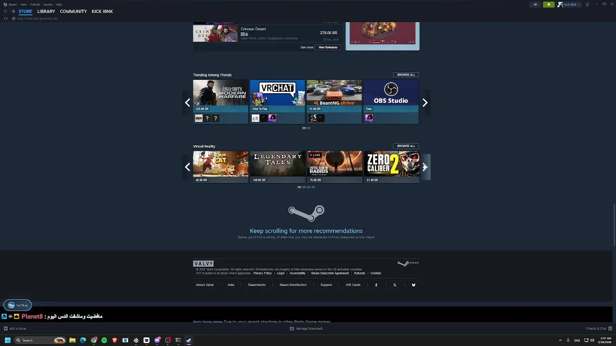Open the Gift Cards footer link
The height and width of the screenshot is (346, 616).
tap(353, 285)
